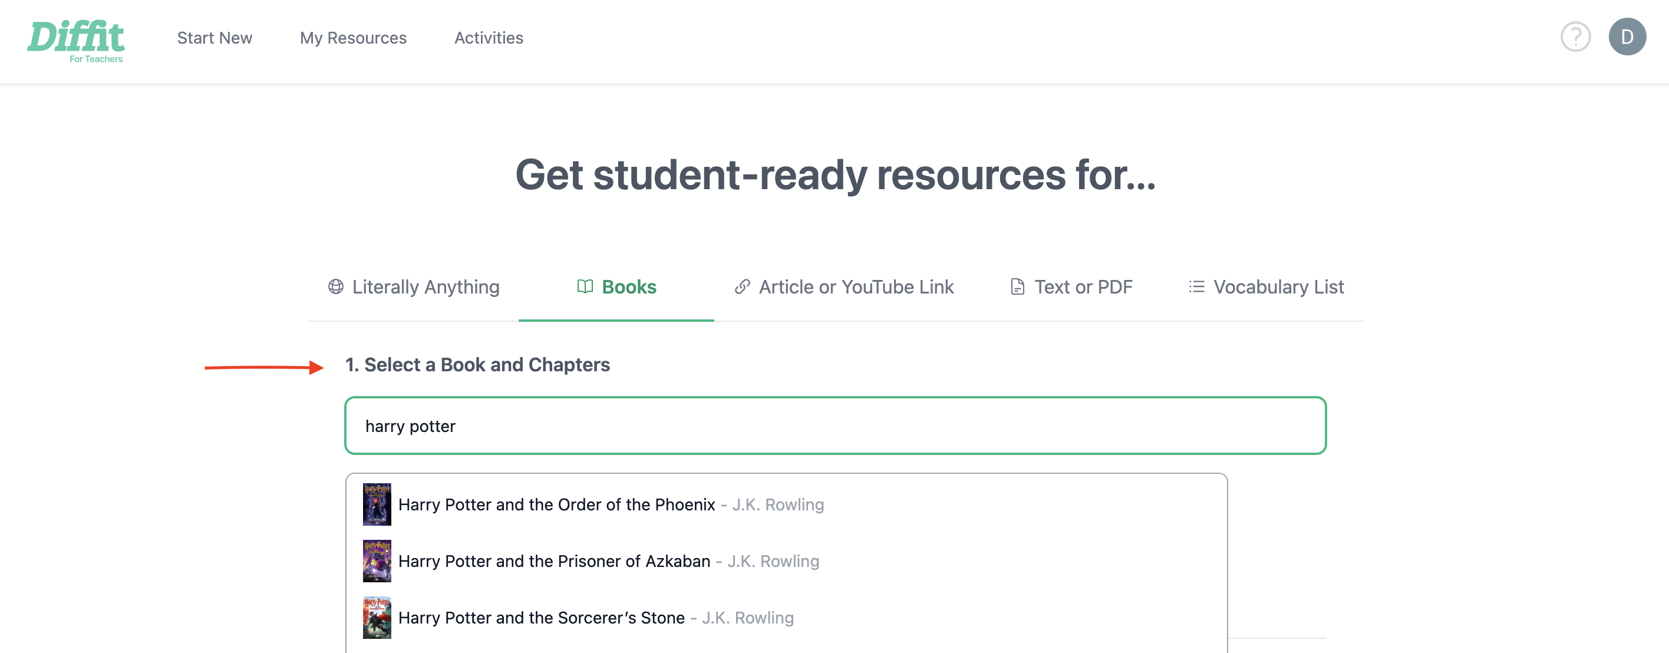Viewport: 1669px width, 653px height.
Task: Open the Activities page
Action: [x=489, y=38]
